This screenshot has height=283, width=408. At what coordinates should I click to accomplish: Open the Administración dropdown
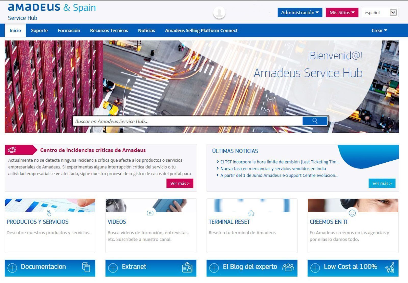300,12
